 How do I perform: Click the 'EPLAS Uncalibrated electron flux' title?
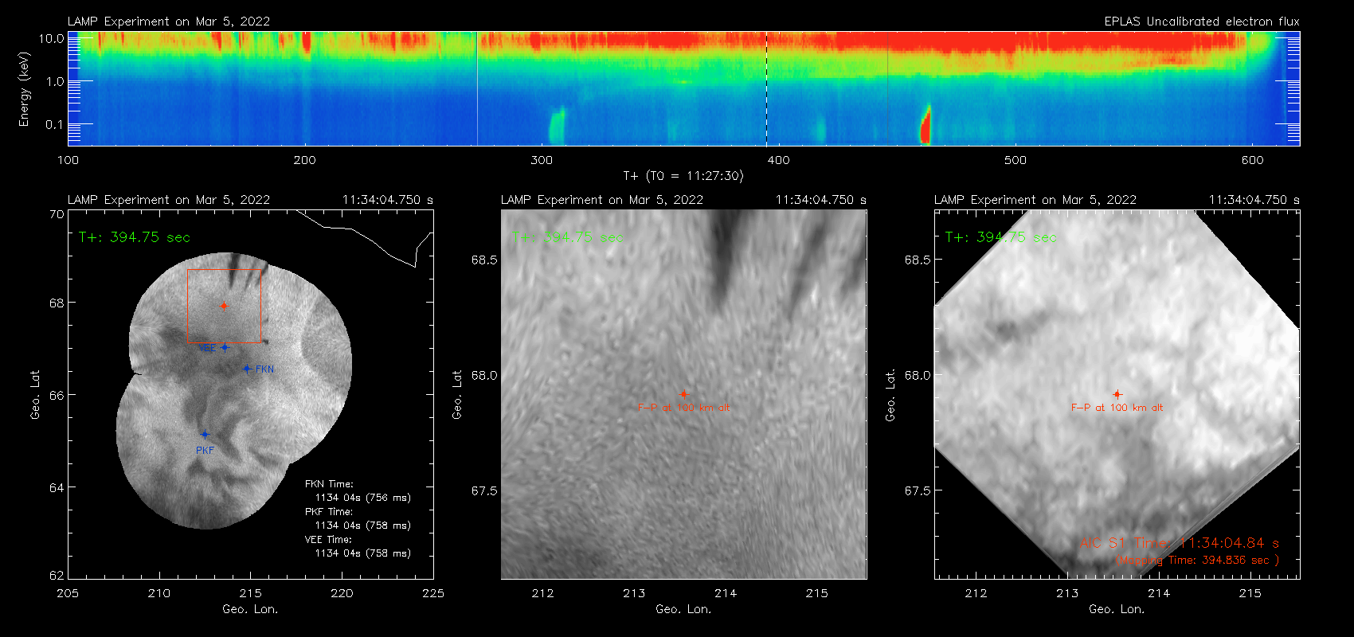tap(1202, 21)
